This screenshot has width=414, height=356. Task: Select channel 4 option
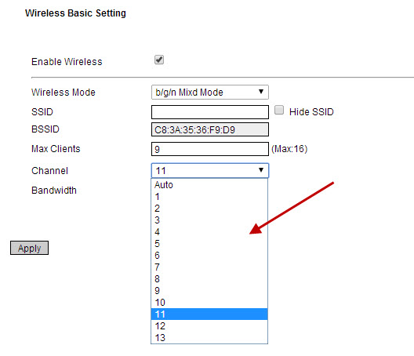tap(209, 232)
